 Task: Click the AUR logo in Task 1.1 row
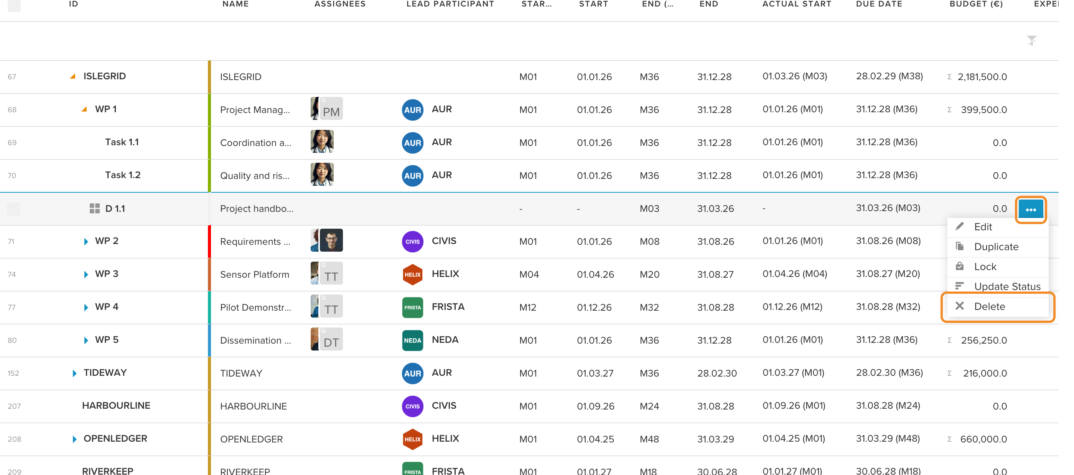412,143
